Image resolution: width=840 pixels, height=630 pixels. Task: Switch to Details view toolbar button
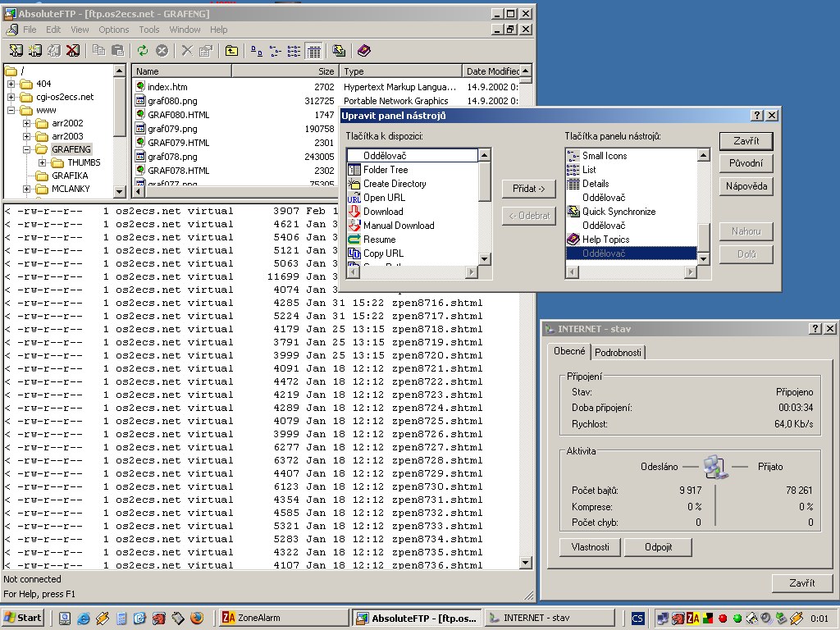(x=313, y=51)
